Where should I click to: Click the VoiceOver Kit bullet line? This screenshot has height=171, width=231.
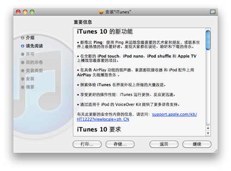click(128, 105)
